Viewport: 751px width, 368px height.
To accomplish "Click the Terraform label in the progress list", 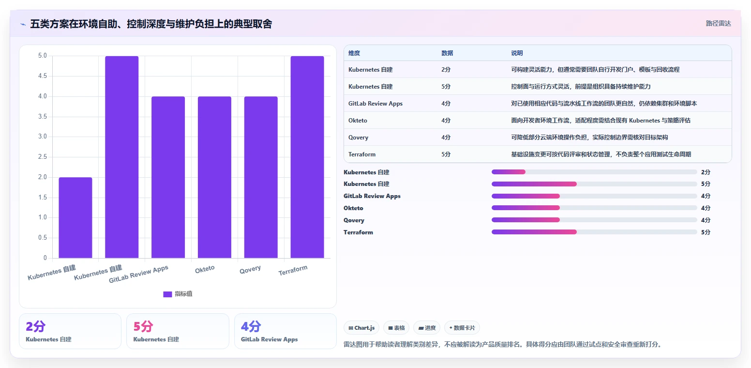I will click(x=358, y=232).
